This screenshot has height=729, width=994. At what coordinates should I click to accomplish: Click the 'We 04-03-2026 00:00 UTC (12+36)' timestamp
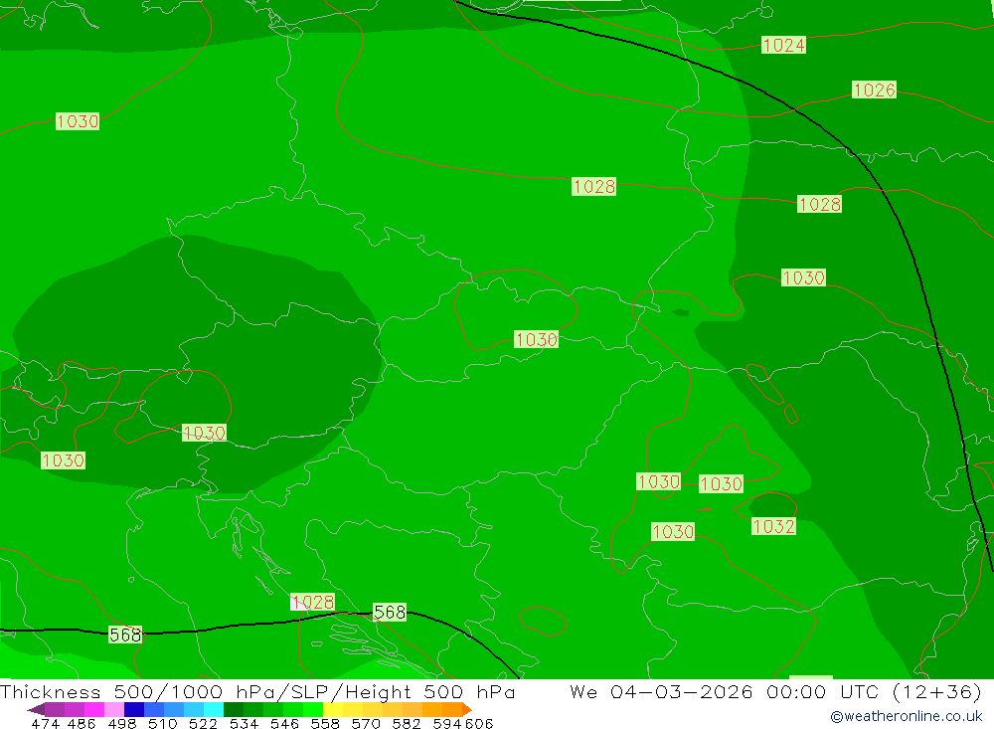(775, 691)
